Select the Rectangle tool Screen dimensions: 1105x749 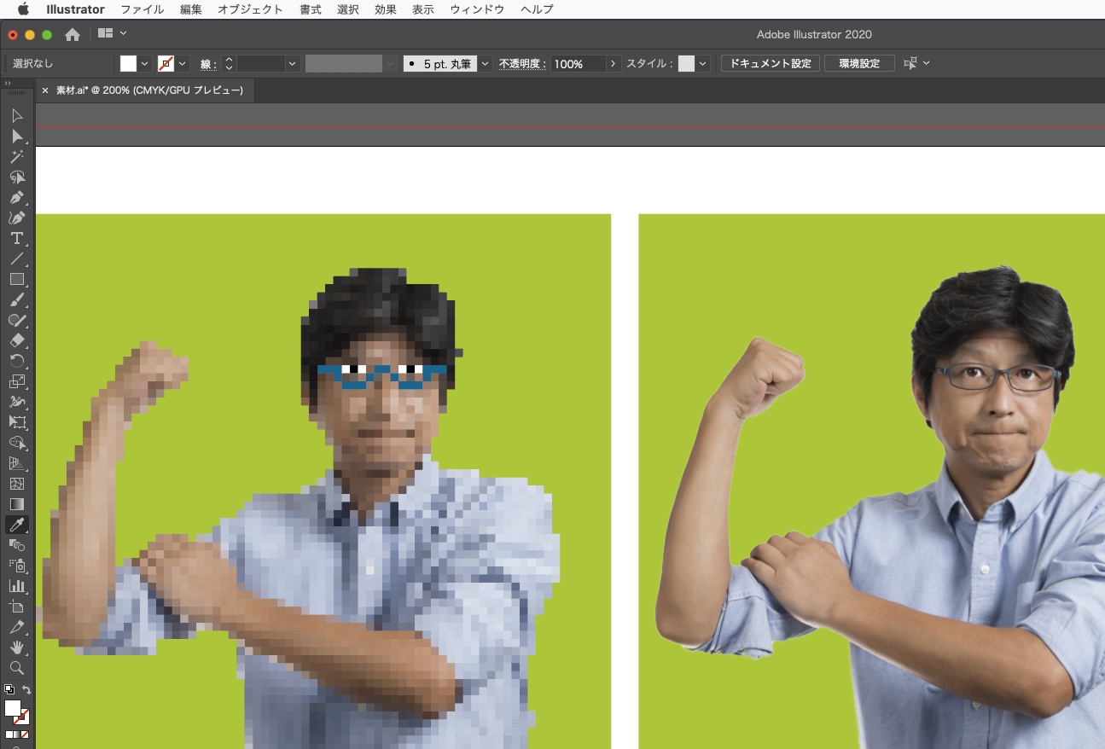(x=17, y=279)
